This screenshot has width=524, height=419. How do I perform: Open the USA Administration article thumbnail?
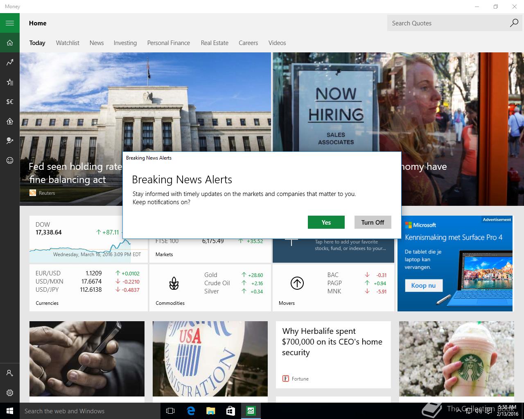[210, 358]
